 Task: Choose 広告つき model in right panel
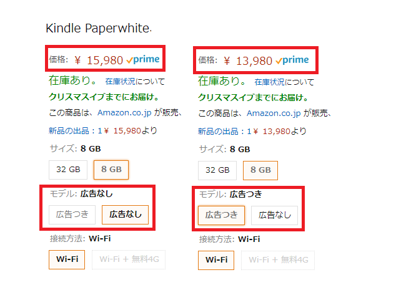click(222, 215)
